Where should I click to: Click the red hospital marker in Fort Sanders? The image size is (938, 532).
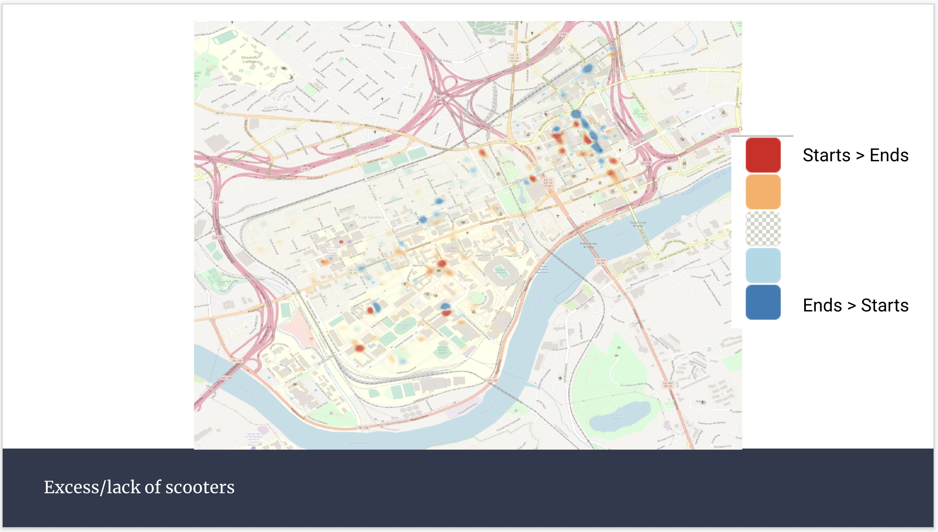pyautogui.click(x=341, y=242)
